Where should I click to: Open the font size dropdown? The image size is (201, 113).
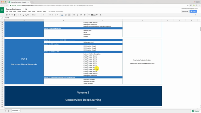click(x=45, y=15)
